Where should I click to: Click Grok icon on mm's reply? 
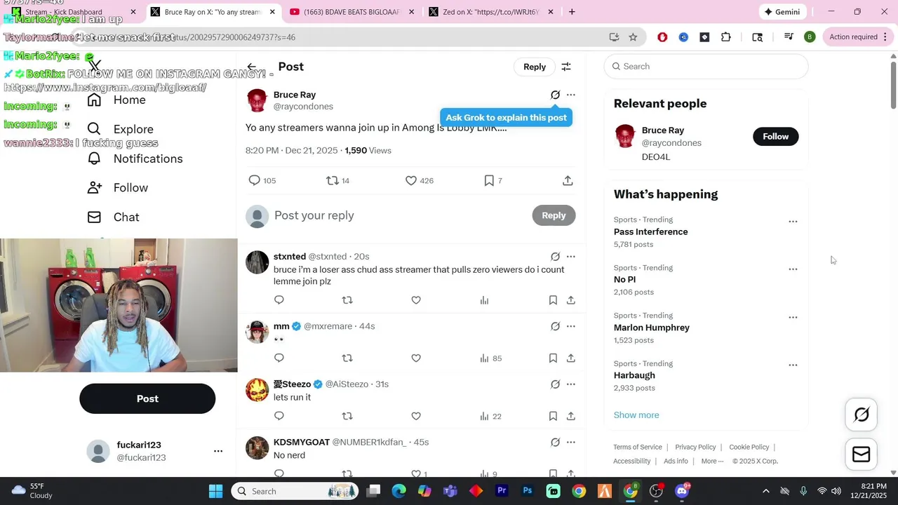[x=555, y=326]
